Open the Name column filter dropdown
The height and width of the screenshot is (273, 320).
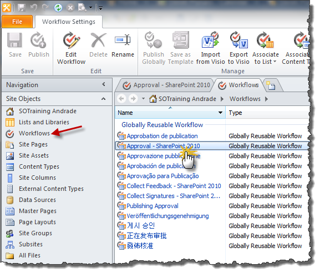[x=220, y=113]
